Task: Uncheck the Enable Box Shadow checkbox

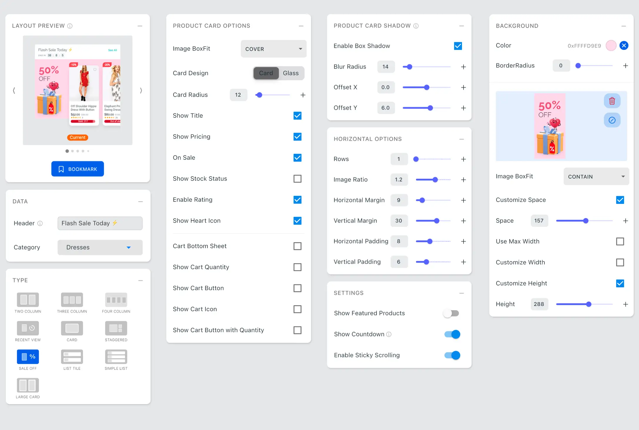Action: point(458,46)
